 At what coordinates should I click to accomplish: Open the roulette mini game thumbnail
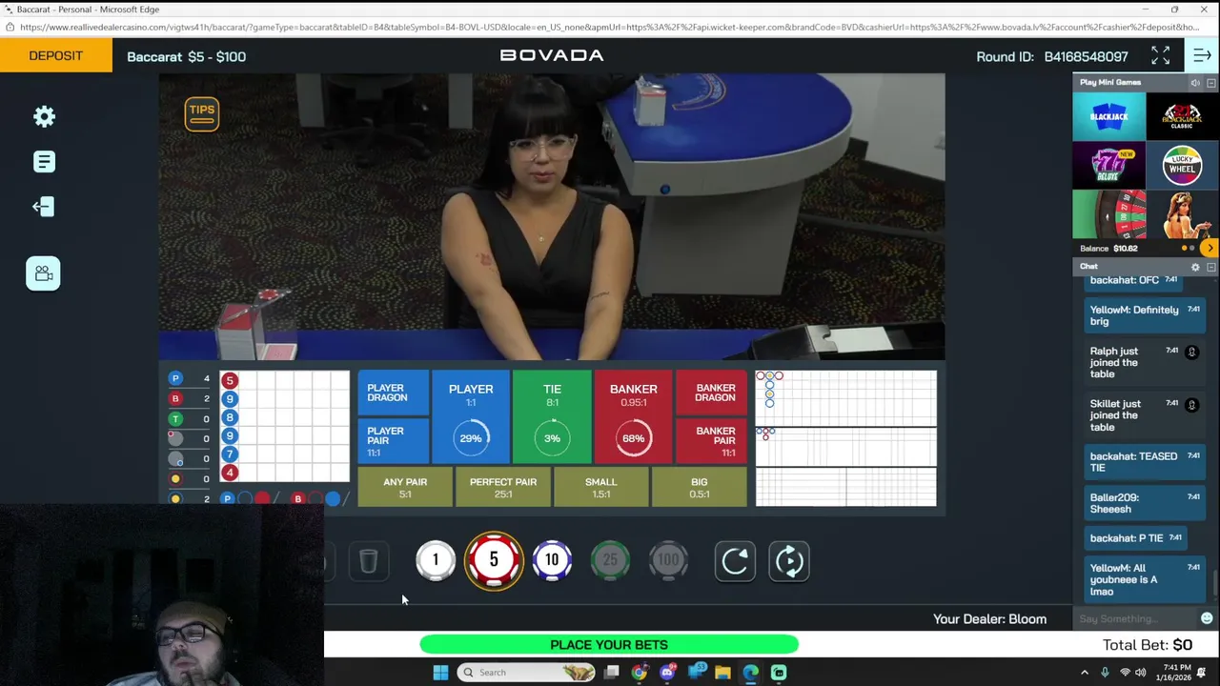coord(1108,214)
